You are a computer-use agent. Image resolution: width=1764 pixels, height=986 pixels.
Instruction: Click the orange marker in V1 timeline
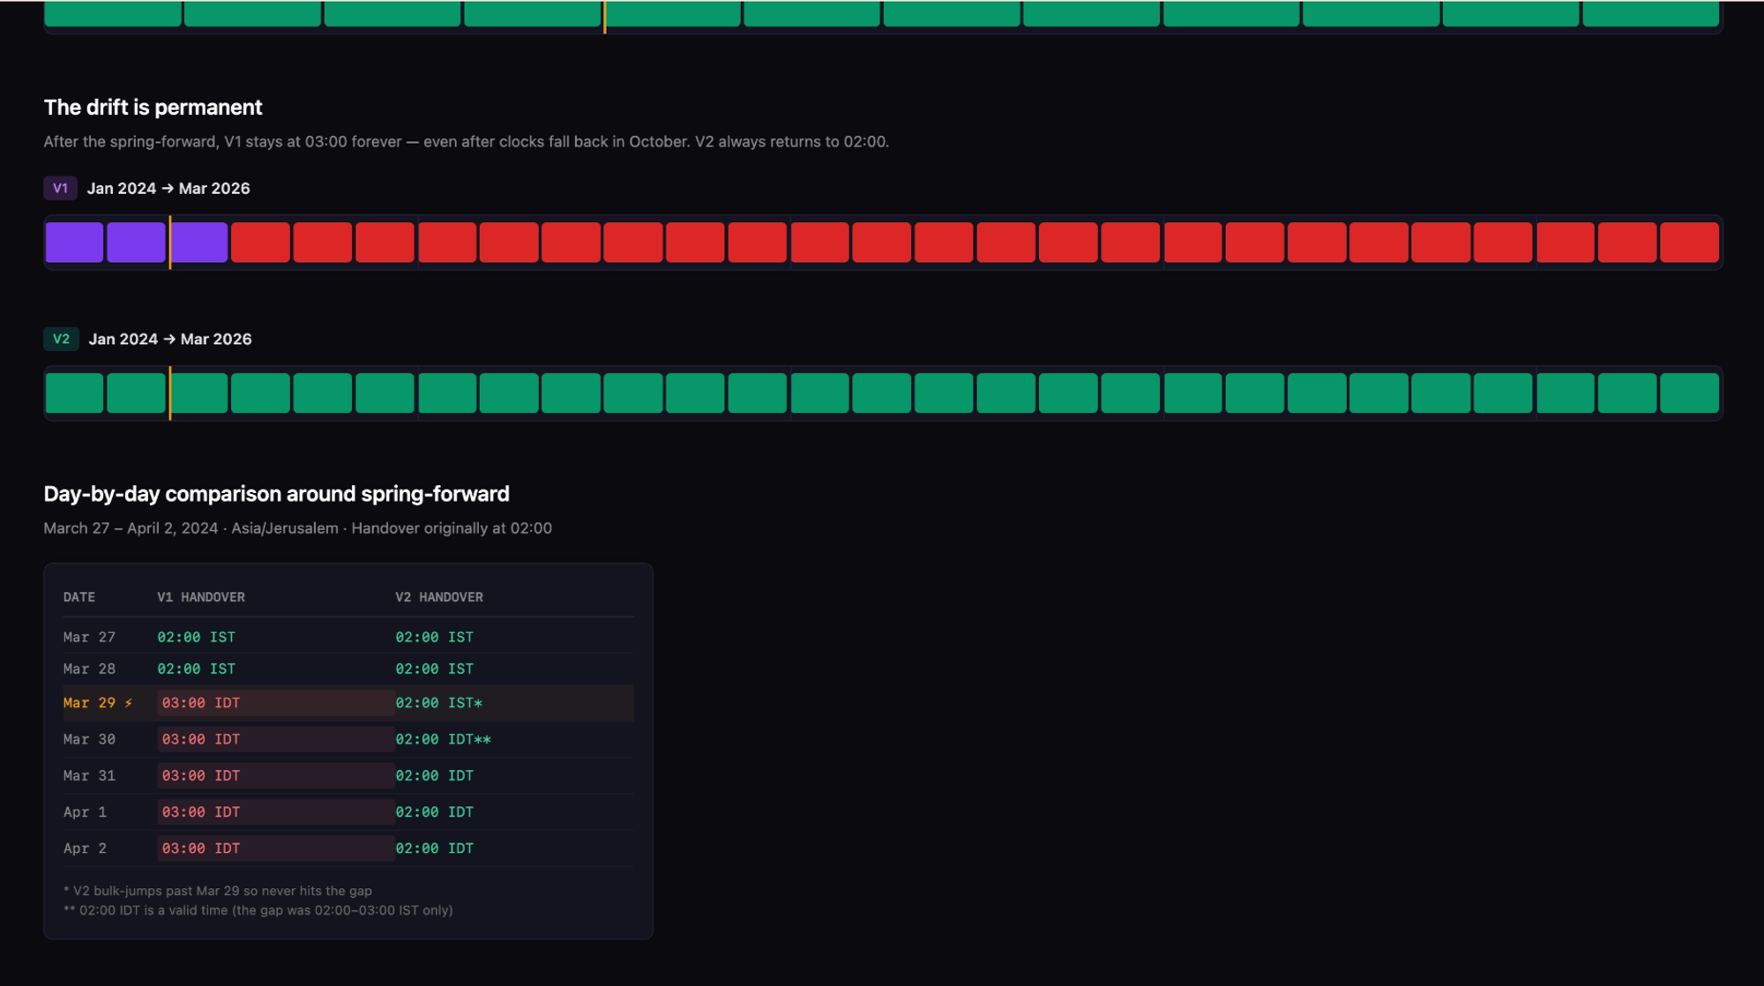point(170,243)
